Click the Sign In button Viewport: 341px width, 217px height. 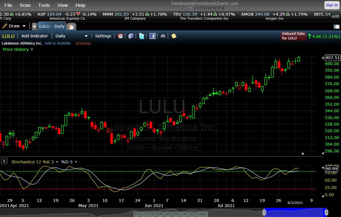pos(332,5)
